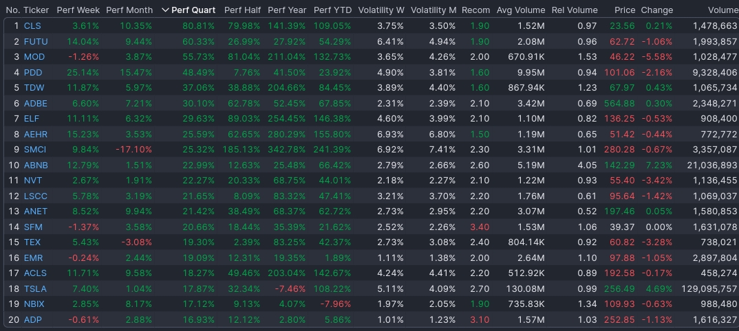Sort by the Perf YTD column header

tap(332, 10)
